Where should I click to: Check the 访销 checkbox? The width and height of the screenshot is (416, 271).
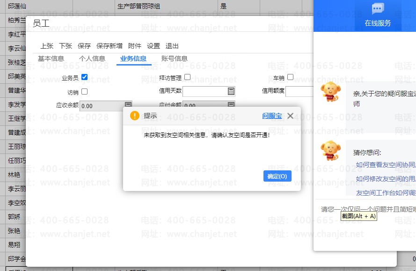(x=84, y=92)
